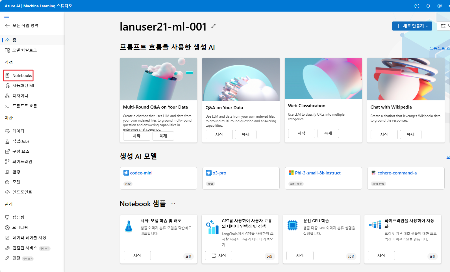
Task: Clone Chat with Wikipedia flow
Action: pos(411,135)
